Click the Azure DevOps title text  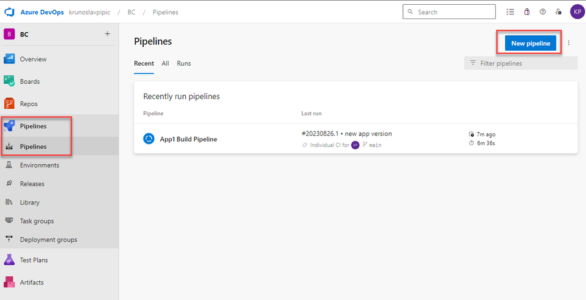click(43, 12)
